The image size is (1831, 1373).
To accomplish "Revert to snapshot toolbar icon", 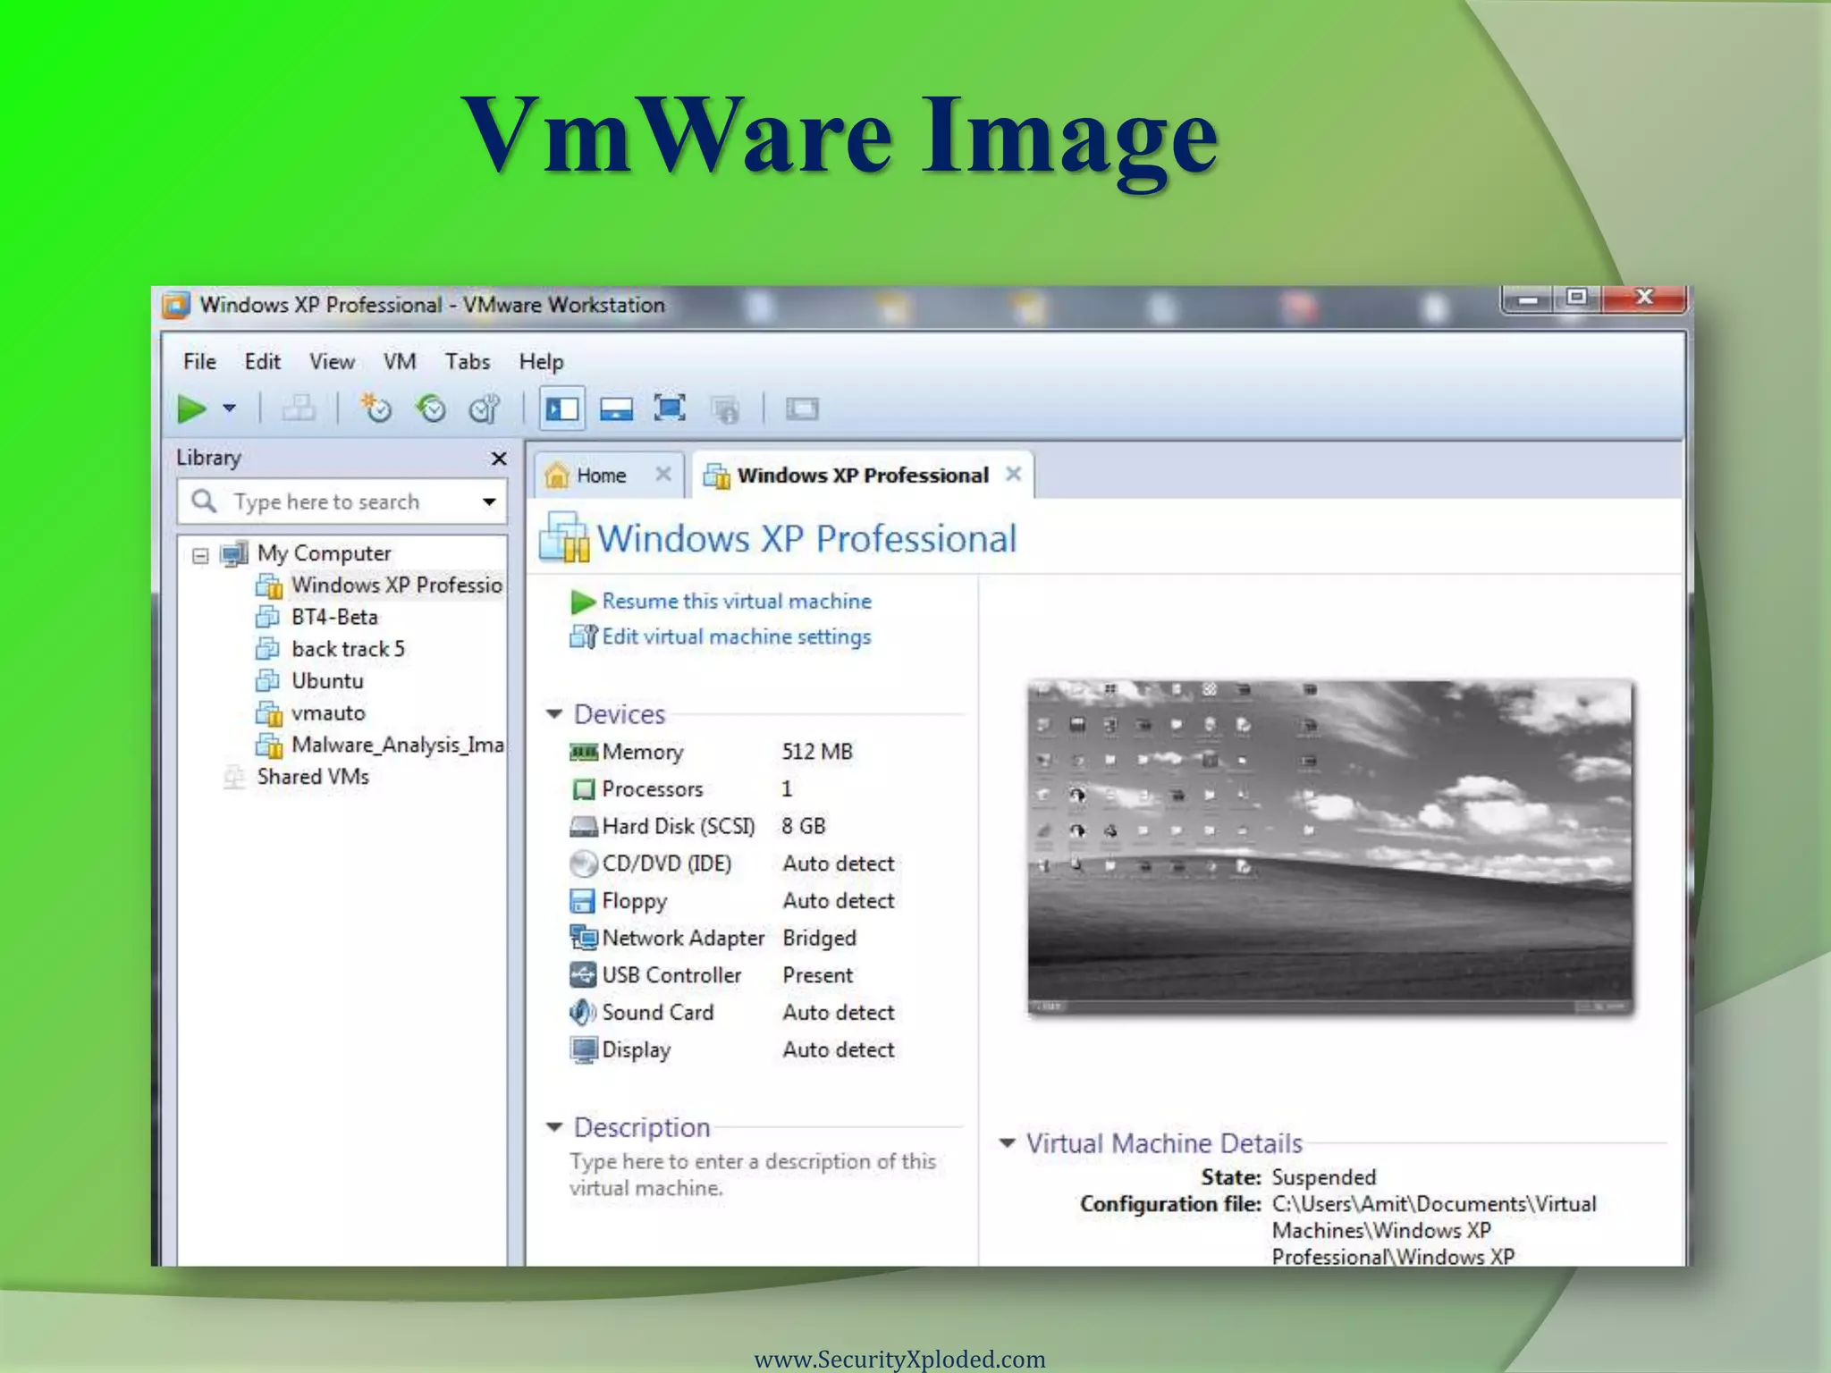I will [x=431, y=409].
